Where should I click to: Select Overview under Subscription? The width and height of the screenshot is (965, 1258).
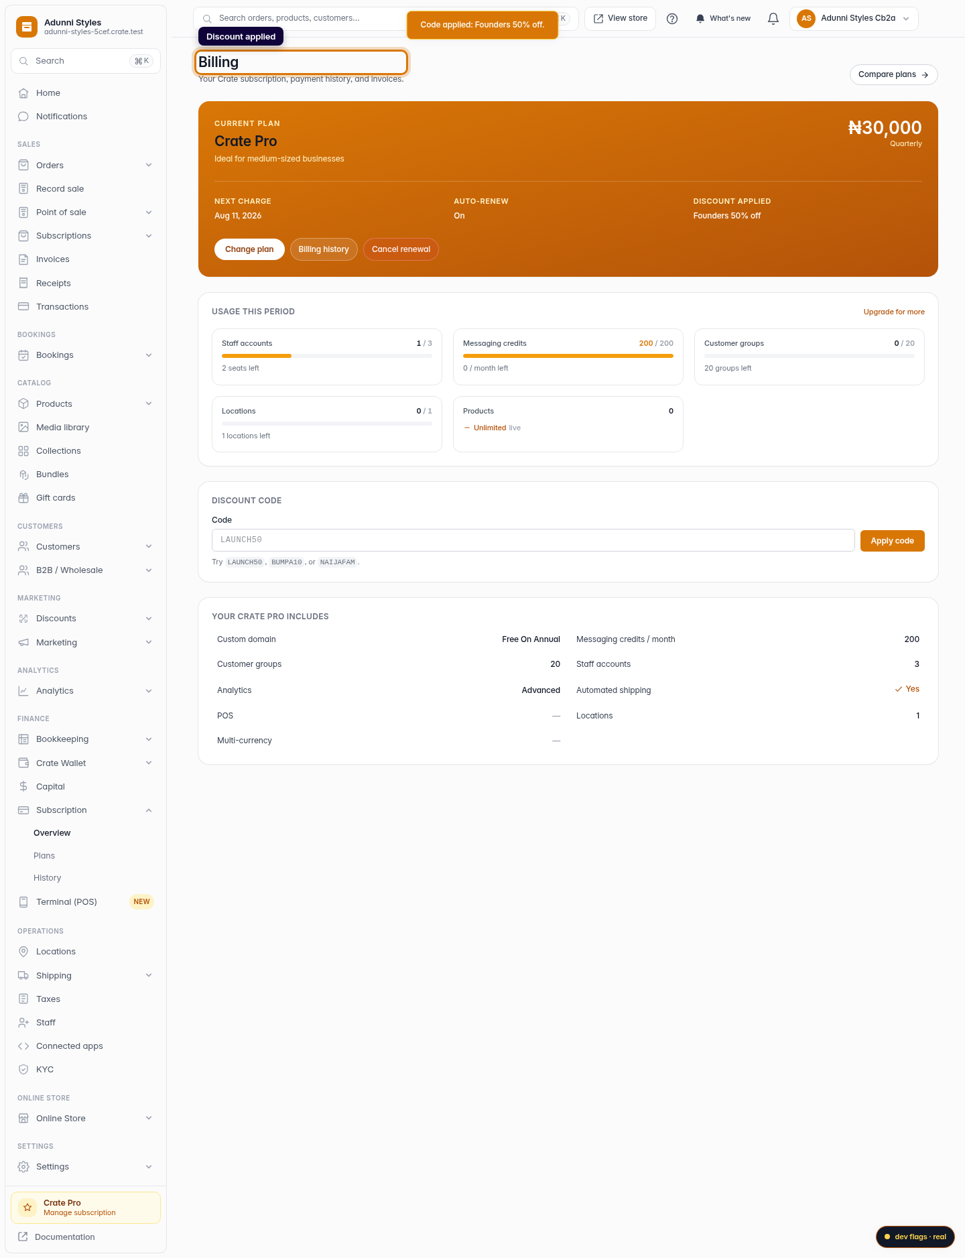52,833
